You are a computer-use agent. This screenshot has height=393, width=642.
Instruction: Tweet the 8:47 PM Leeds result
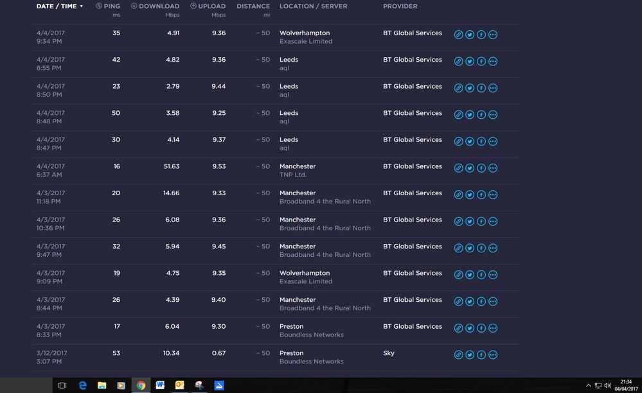pos(470,141)
